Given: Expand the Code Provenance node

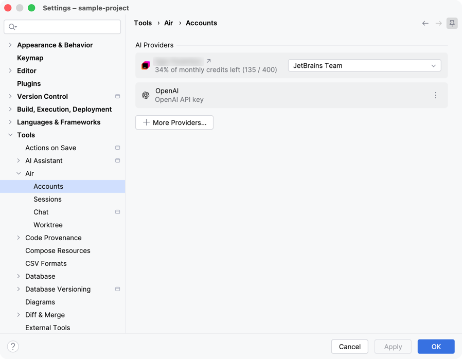Looking at the screenshot, I should pos(19,238).
